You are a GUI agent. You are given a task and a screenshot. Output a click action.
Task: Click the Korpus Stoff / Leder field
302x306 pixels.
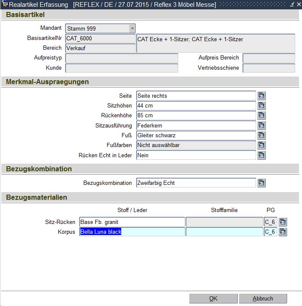(132, 232)
